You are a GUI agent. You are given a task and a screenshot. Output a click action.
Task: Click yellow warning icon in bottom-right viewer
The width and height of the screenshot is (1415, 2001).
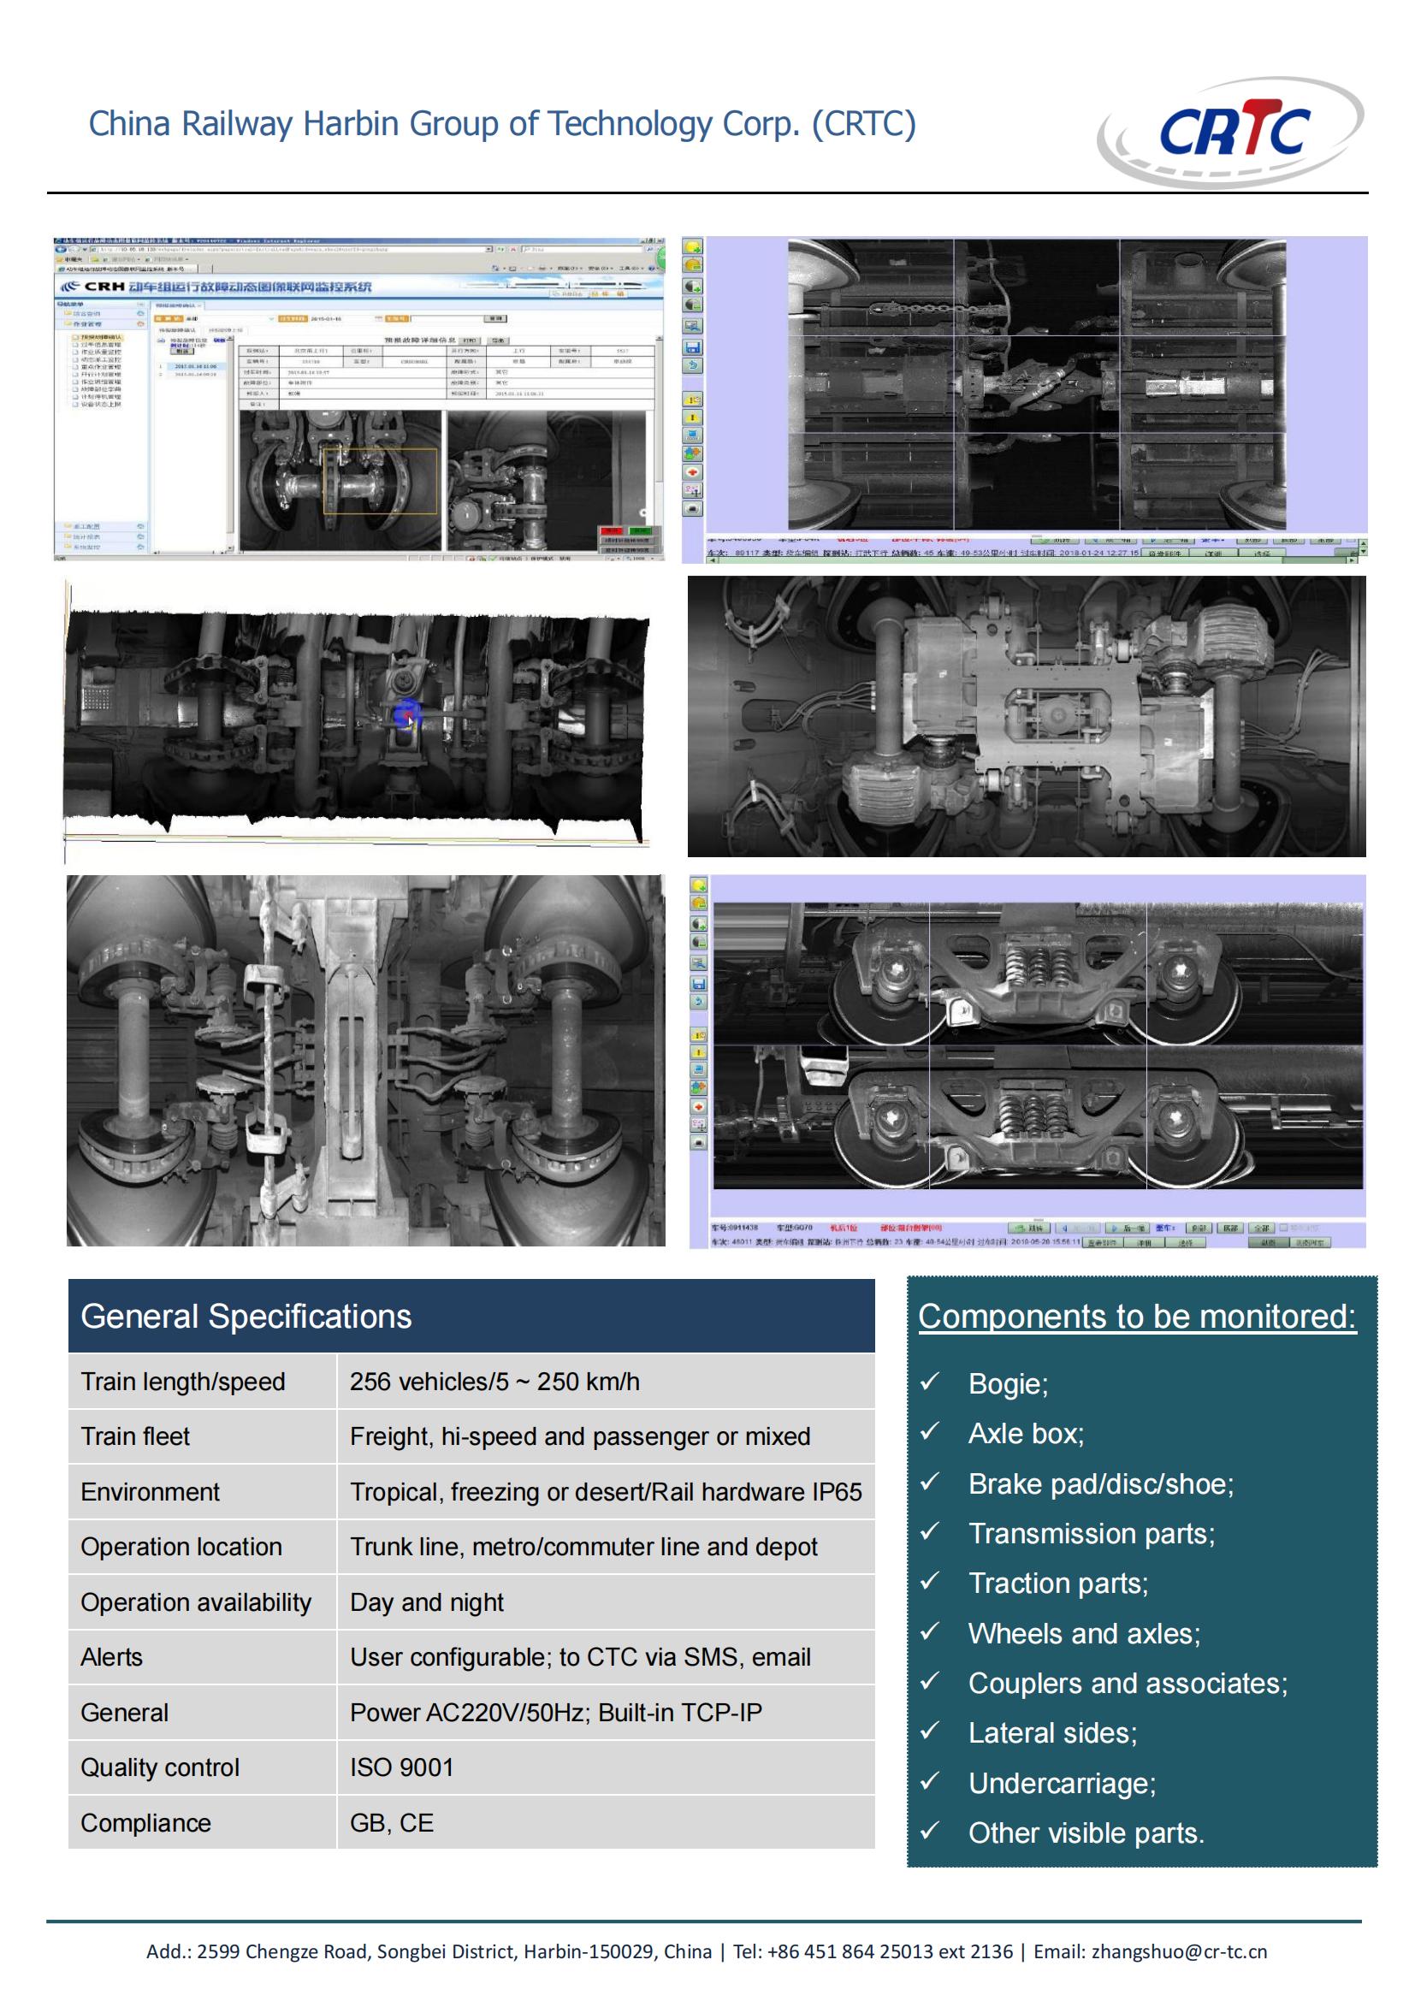pyautogui.click(x=699, y=1053)
